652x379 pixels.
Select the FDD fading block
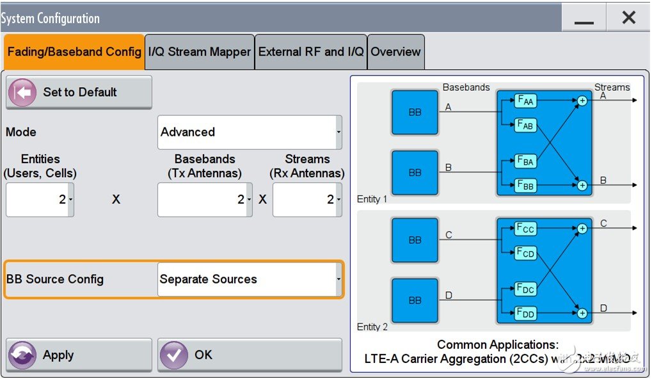click(525, 313)
